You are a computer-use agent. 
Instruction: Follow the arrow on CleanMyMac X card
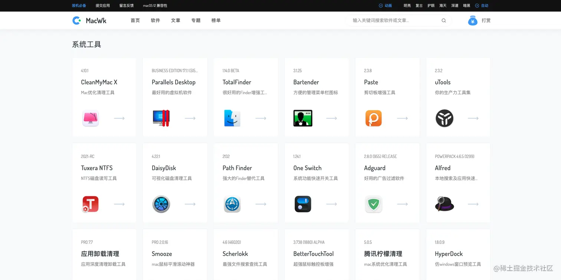tap(119, 118)
